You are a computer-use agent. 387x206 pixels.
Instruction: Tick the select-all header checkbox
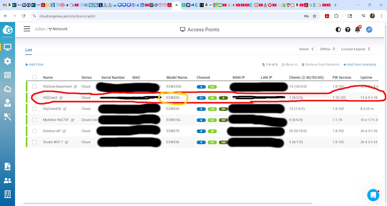(x=35, y=77)
